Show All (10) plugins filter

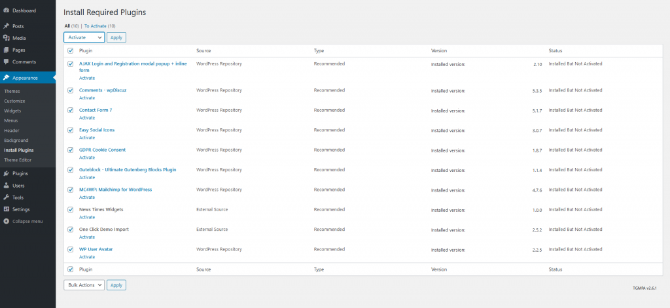click(x=71, y=26)
